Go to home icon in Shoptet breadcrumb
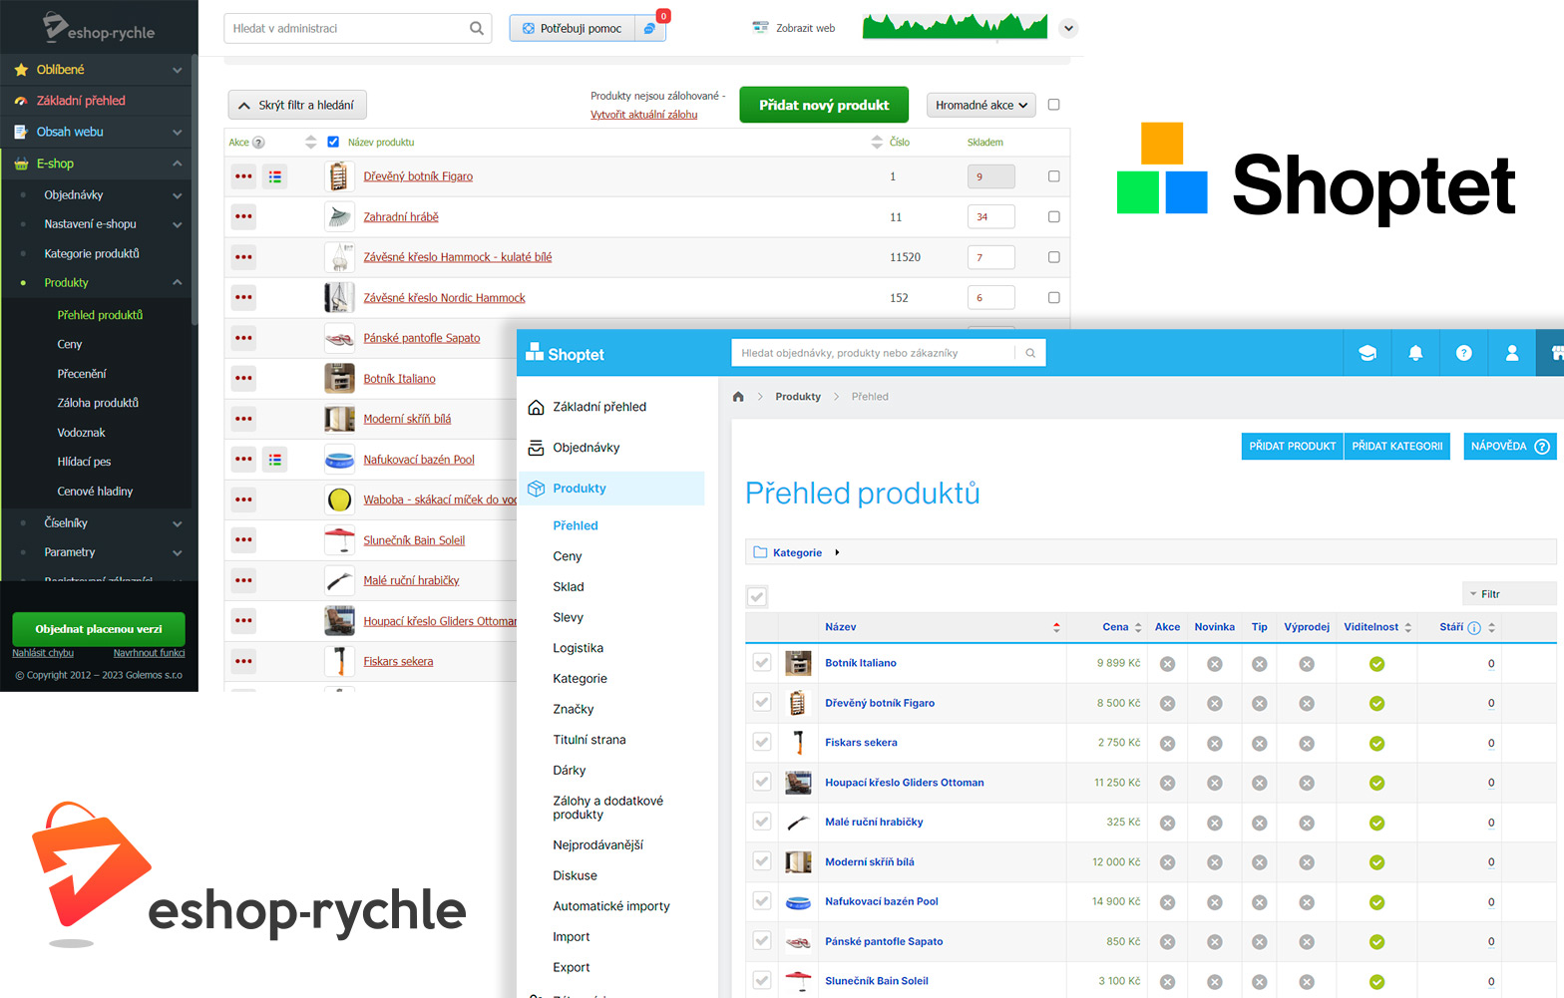The width and height of the screenshot is (1564, 998). click(738, 397)
